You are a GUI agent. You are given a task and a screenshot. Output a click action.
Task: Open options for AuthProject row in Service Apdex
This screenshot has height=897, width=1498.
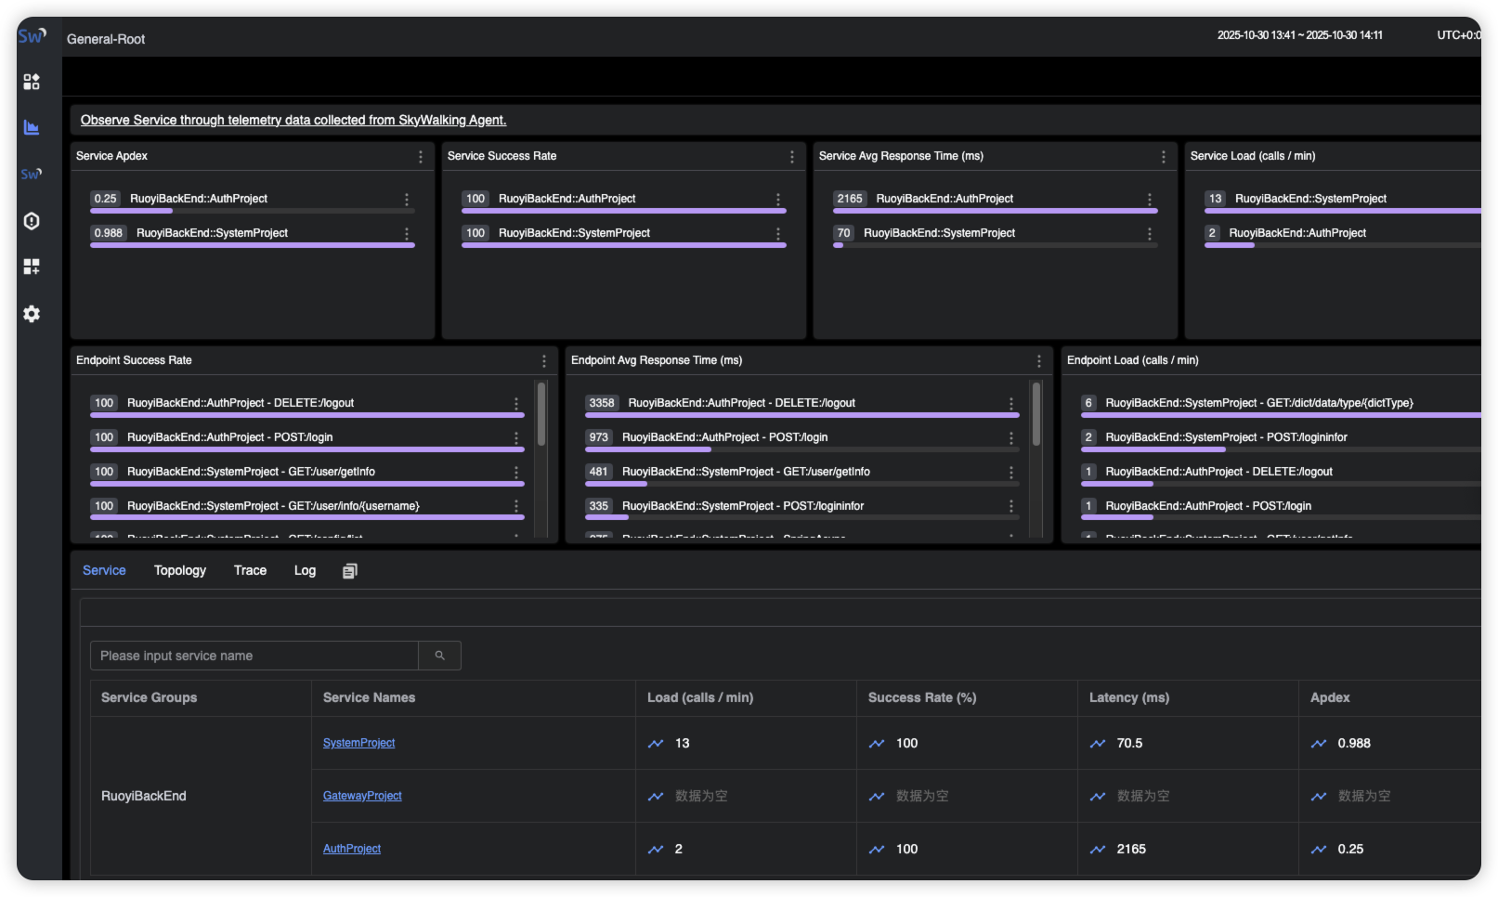(x=407, y=200)
